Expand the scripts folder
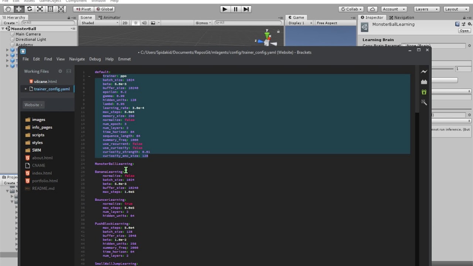This screenshot has width=473, height=266. pos(38,135)
